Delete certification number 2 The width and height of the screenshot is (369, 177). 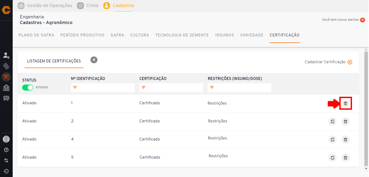coord(346,121)
